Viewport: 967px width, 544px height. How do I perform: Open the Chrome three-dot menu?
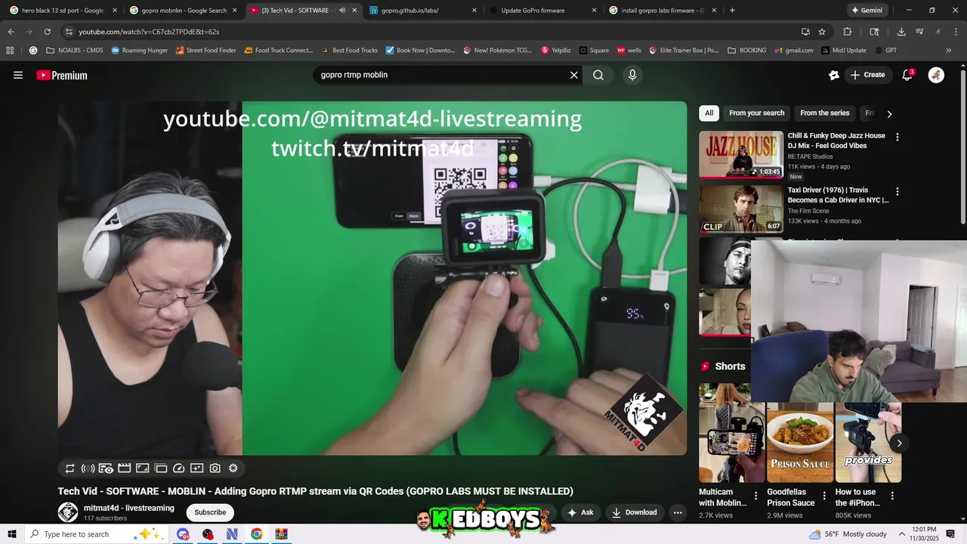pyautogui.click(x=954, y=32)
